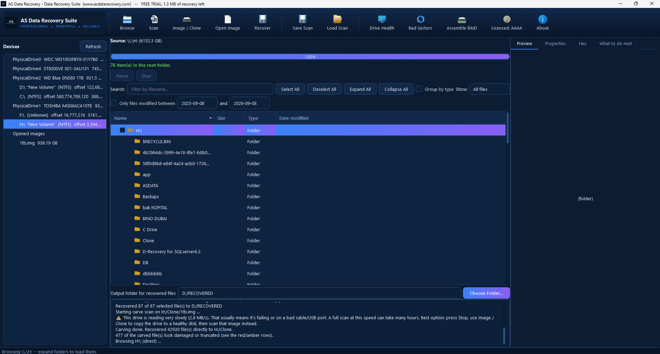
Task: Click the folder icon beside app
Action: pos(137,174)
